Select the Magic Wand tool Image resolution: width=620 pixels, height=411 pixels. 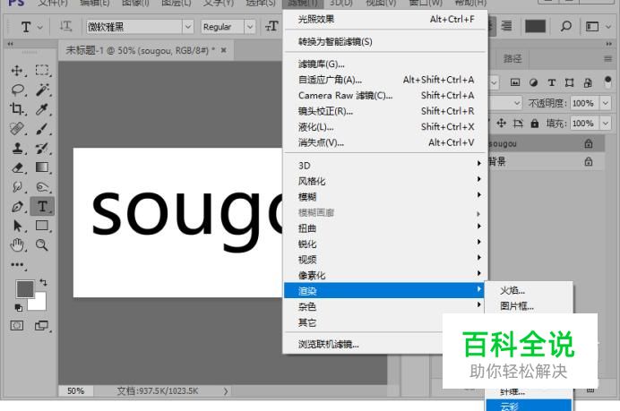(42, 90)
